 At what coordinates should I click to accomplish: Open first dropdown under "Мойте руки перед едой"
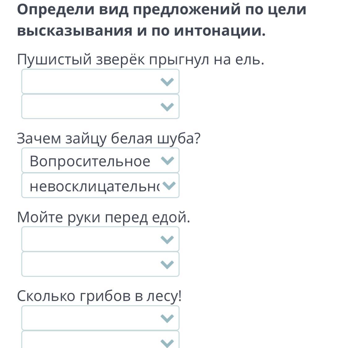(100, 239)
